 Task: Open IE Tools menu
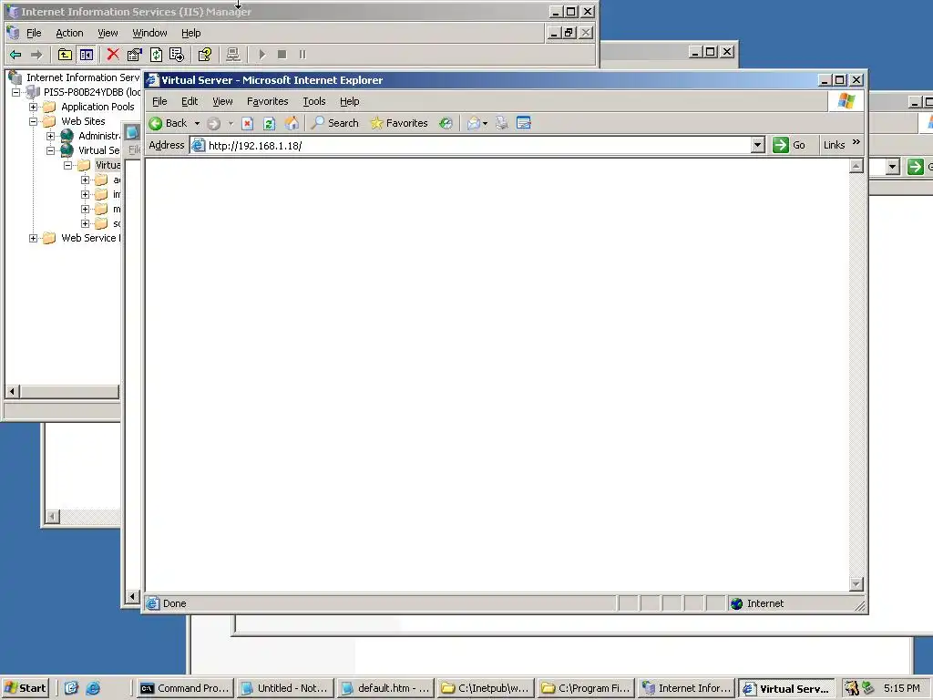314,102
